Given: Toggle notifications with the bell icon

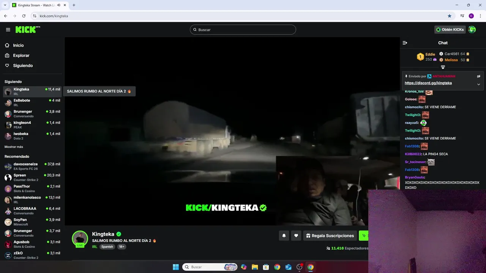Looking at the screenshot, I should tap(284, 235).
